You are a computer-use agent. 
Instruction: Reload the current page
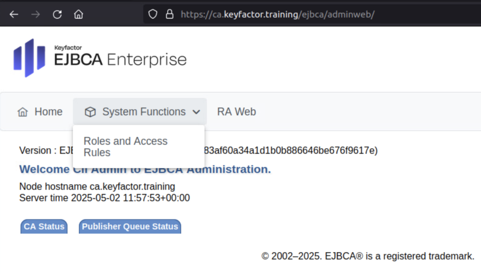tap(57, 14)
